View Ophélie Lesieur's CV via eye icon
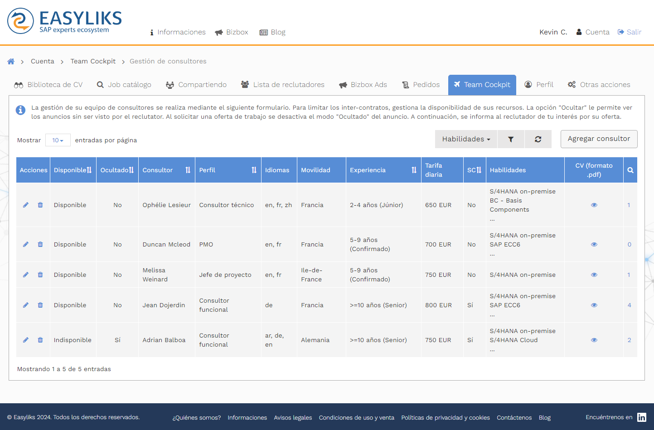 click(594, 205)
